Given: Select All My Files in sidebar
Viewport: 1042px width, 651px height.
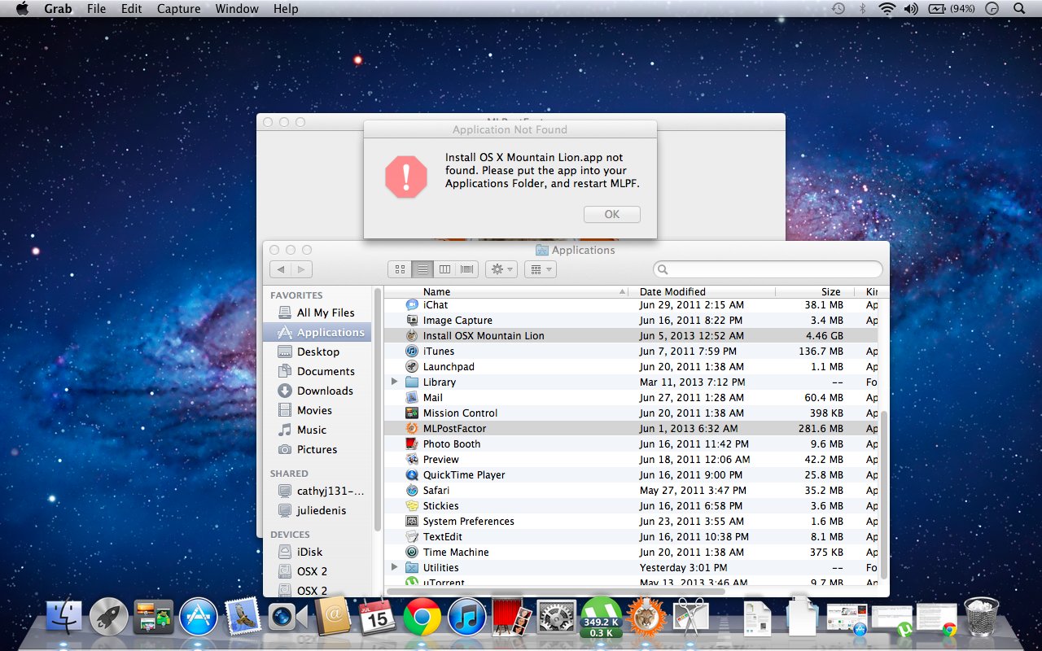Looking at the screenshot, I should [x=317, y=312].
